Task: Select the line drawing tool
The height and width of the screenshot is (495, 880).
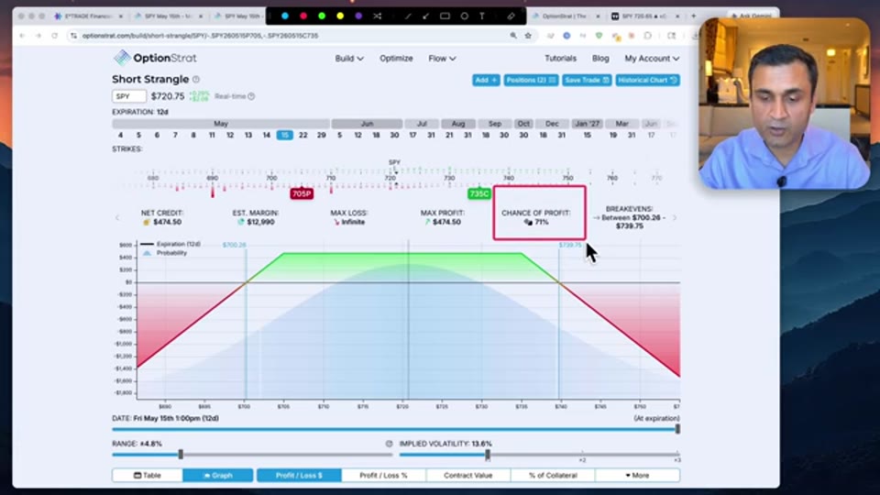Action: click(408, 16)
